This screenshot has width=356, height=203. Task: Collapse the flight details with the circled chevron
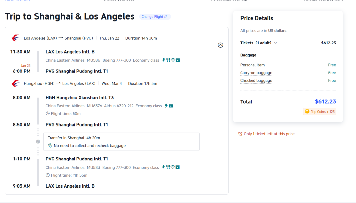pyautogui.click(x=220, y=45)
